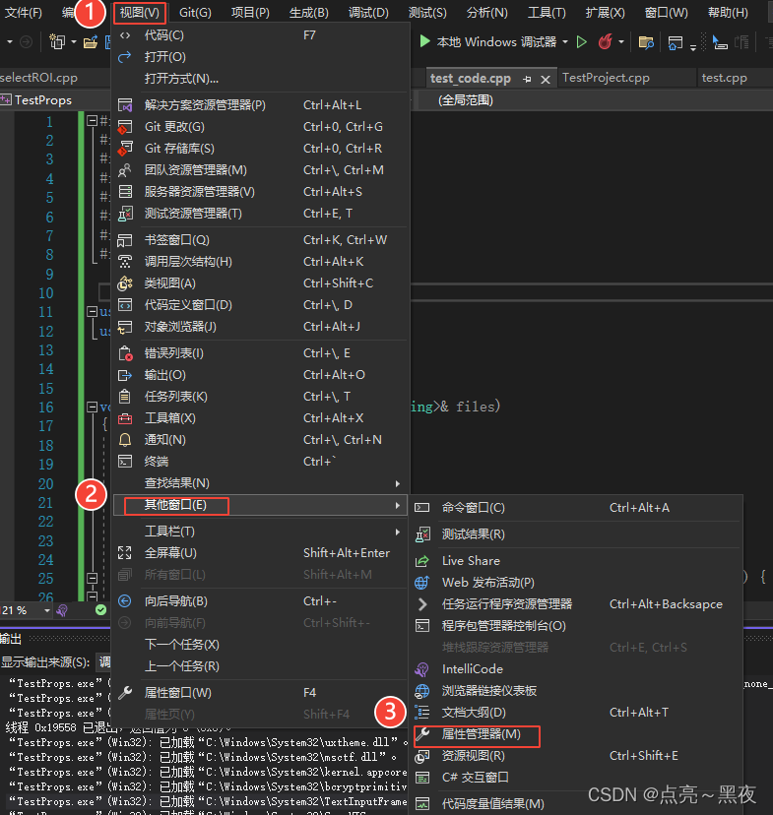The height and width of the screenshot is (815, 773).
Task: Collapse the code block at line 1
Action: (92, 121)
